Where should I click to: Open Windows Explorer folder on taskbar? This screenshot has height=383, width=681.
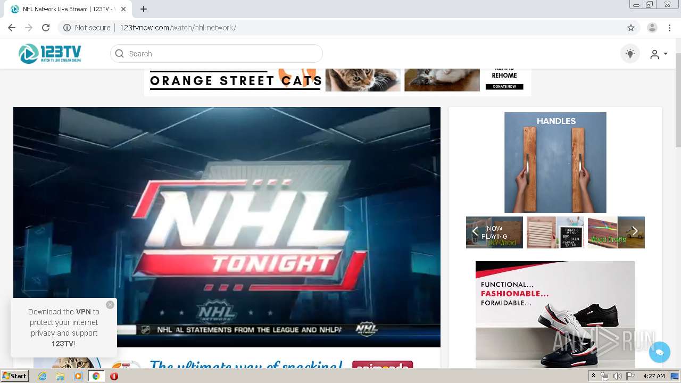pyautogui.click(x=60, y=376)
